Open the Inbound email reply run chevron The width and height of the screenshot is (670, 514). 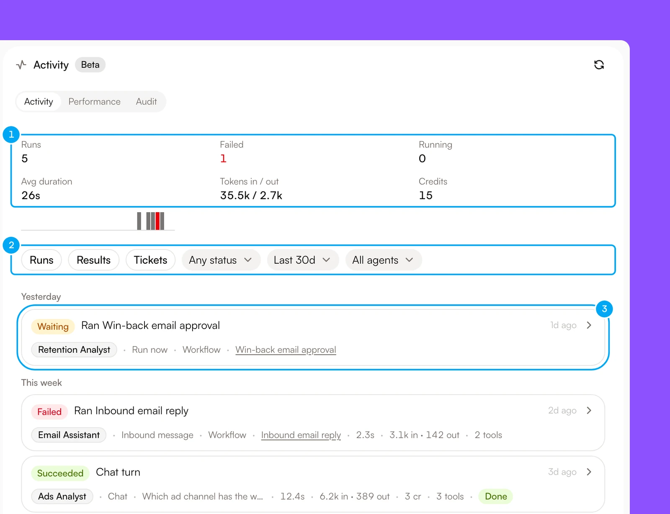click(589, 411)
